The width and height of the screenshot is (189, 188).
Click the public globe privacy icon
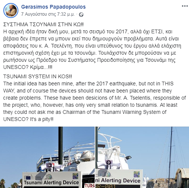click(81, 15)
